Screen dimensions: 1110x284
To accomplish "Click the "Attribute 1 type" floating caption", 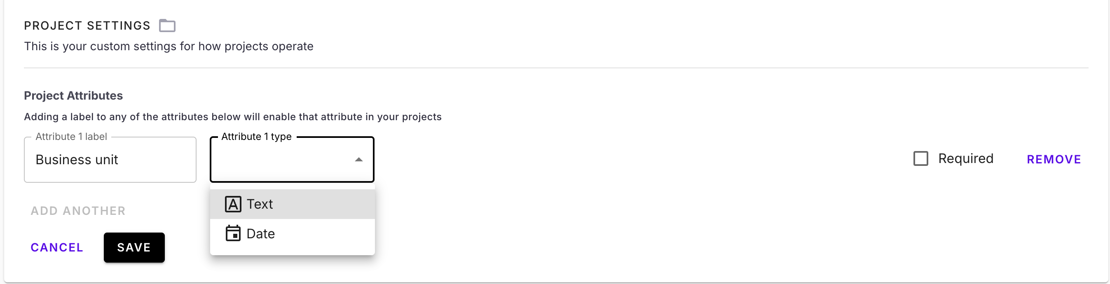I will (256, 137).
